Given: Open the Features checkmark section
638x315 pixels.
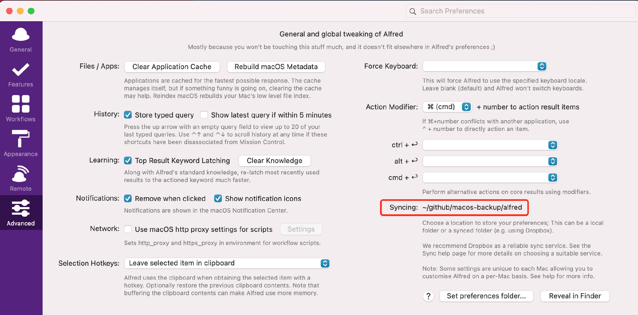Looking at the screenshot, I should pos(21,75).
